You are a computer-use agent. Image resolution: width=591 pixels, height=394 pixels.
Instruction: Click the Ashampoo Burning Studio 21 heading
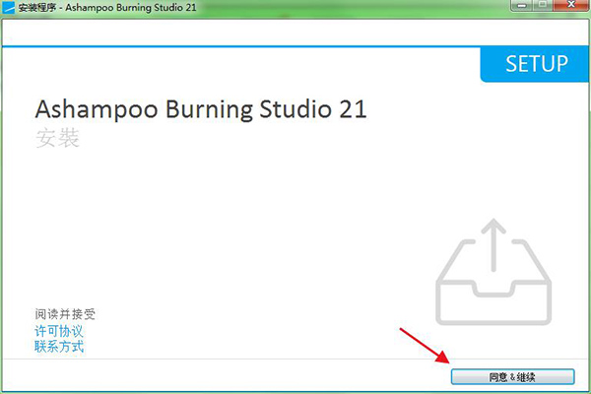201,109
